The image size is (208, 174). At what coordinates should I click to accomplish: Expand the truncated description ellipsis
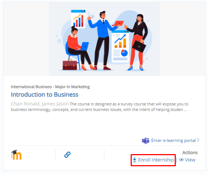185,110
